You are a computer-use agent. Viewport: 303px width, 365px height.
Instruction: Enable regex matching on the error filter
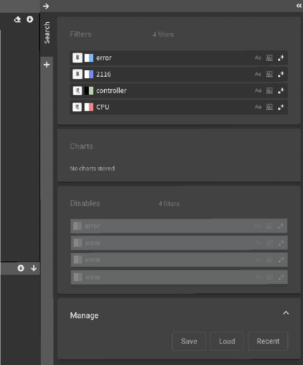[x=281, y=58]
